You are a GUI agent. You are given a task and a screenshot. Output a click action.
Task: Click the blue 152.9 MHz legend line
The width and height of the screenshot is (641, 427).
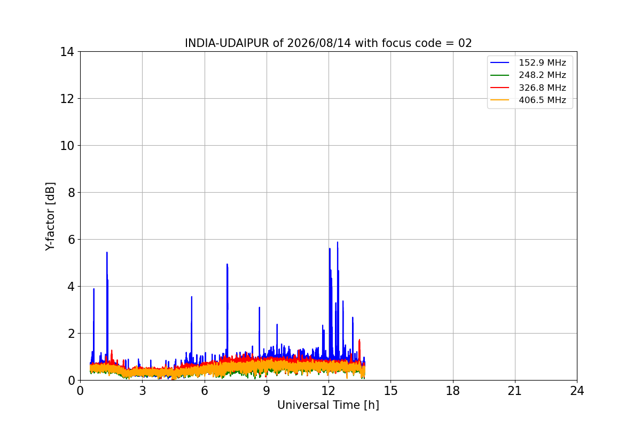pyautogui.click(x=501, y=63)
